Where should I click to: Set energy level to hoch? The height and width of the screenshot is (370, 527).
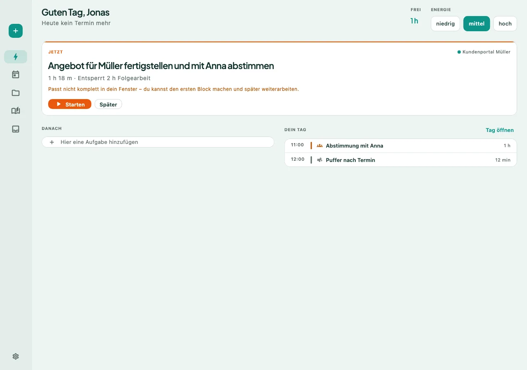pos(505,23)
